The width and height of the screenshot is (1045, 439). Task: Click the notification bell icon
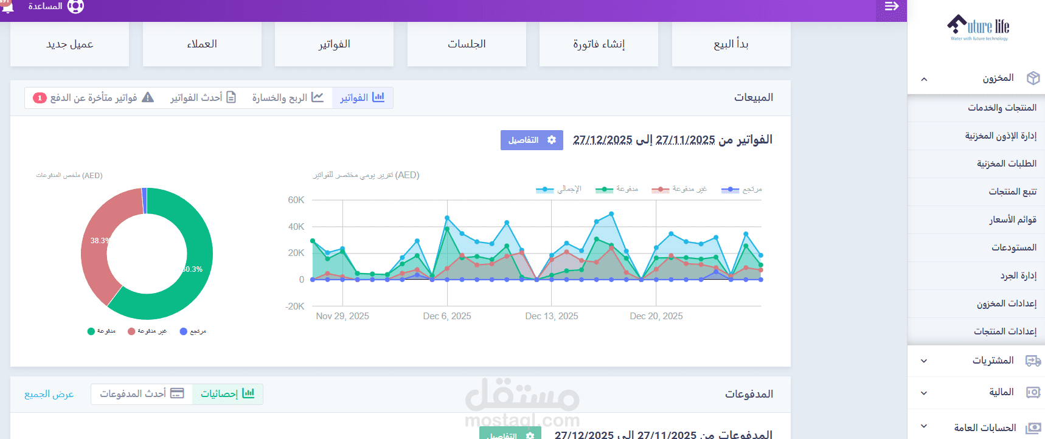click(7, 6)
